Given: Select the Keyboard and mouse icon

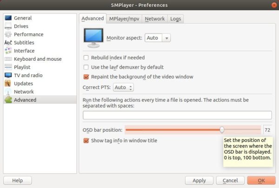Looking at the screenshot, I should 8,59.
